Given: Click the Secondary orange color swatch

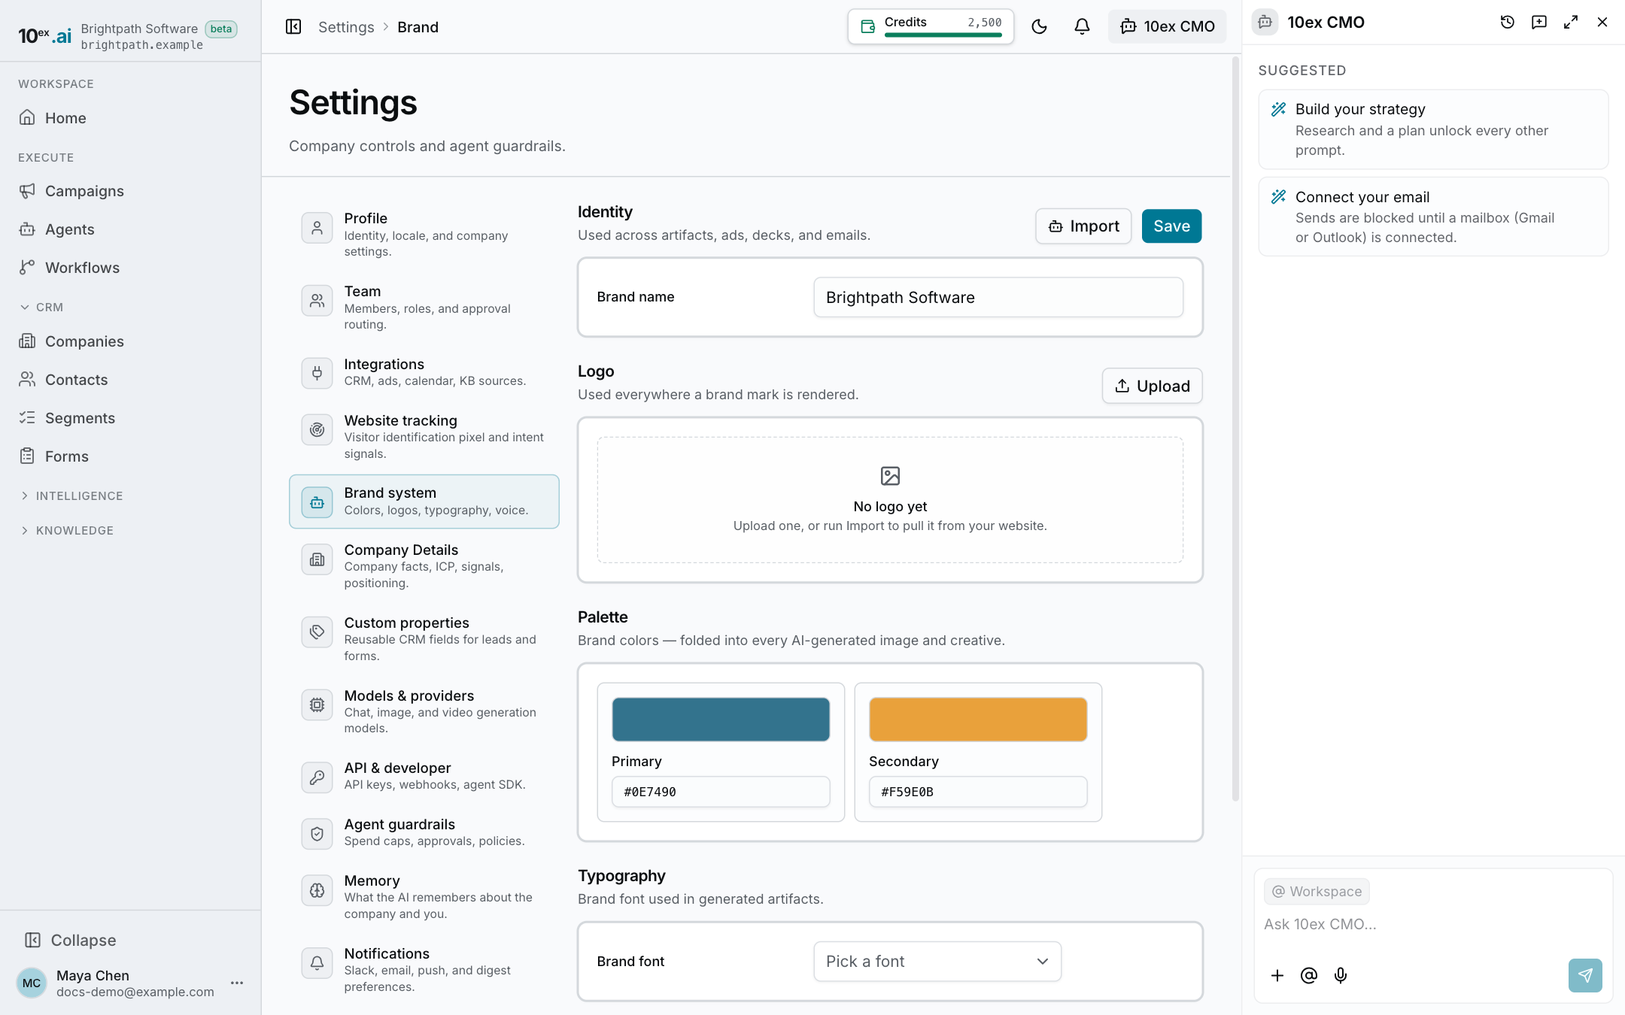Looking at the screenshot, I should click(978, 720).
